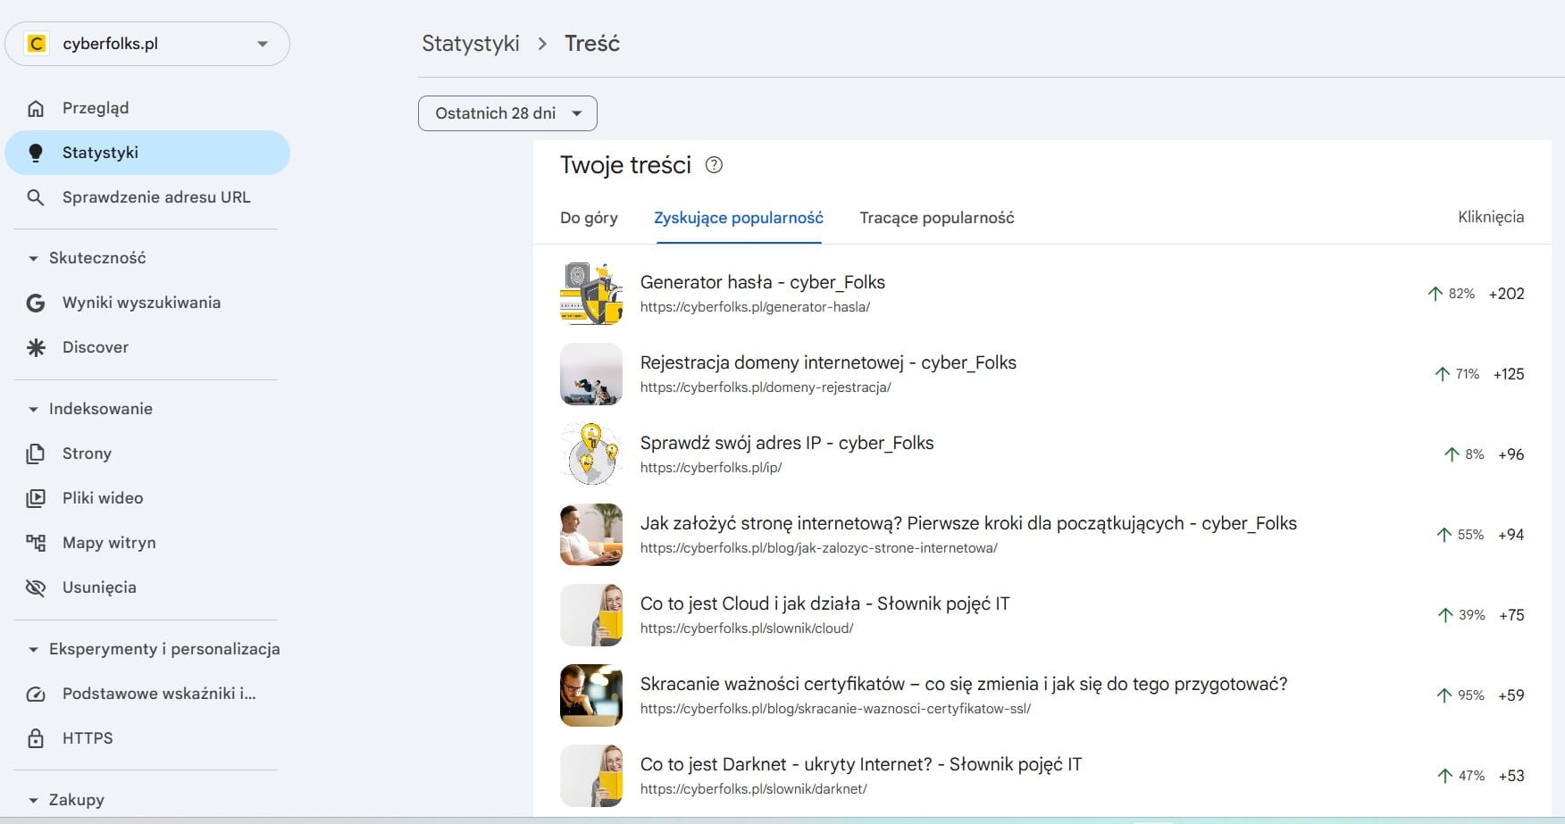Viewport: 1565px width, 824px height.
Task: Click the Podstawowe wskaźniki gauge icon
Action: (36, 694)
